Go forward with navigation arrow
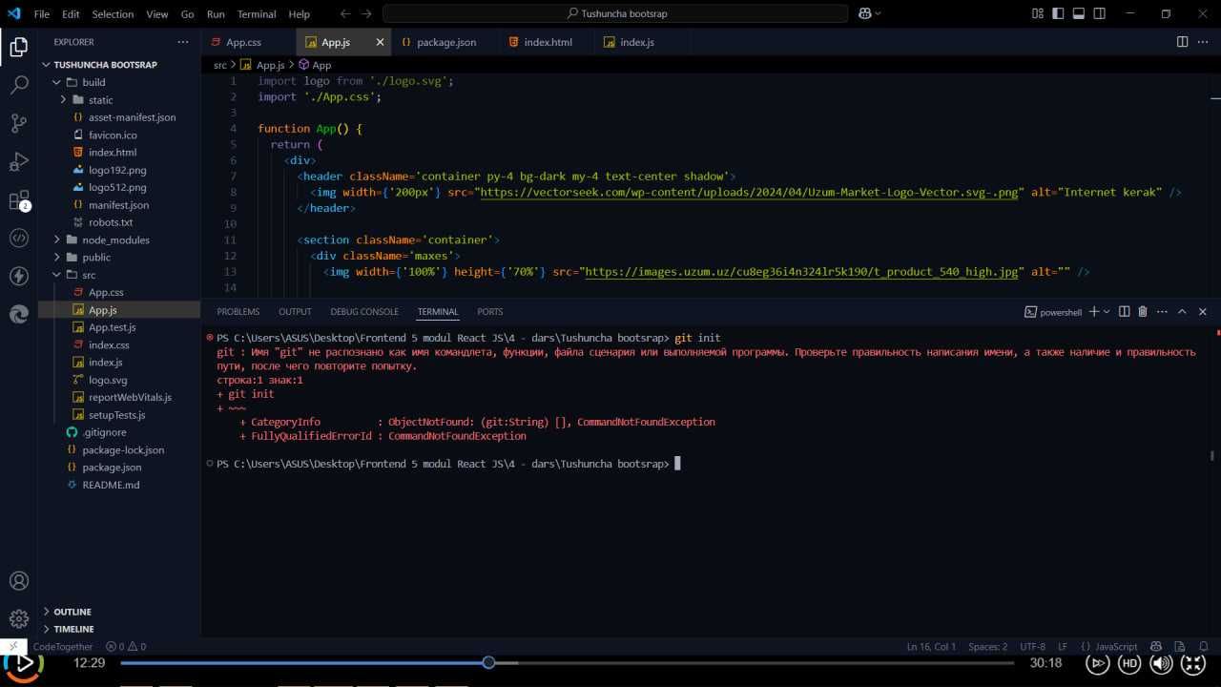The width and height of the screenshot is (1221, 687). click(x=367, y=13)
